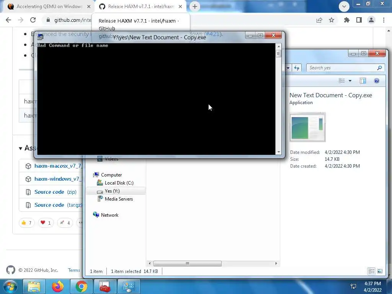Toggle the Explorer preview pane
The height and width of the screenshot is (294, 392).
click(x=363, y=80)
